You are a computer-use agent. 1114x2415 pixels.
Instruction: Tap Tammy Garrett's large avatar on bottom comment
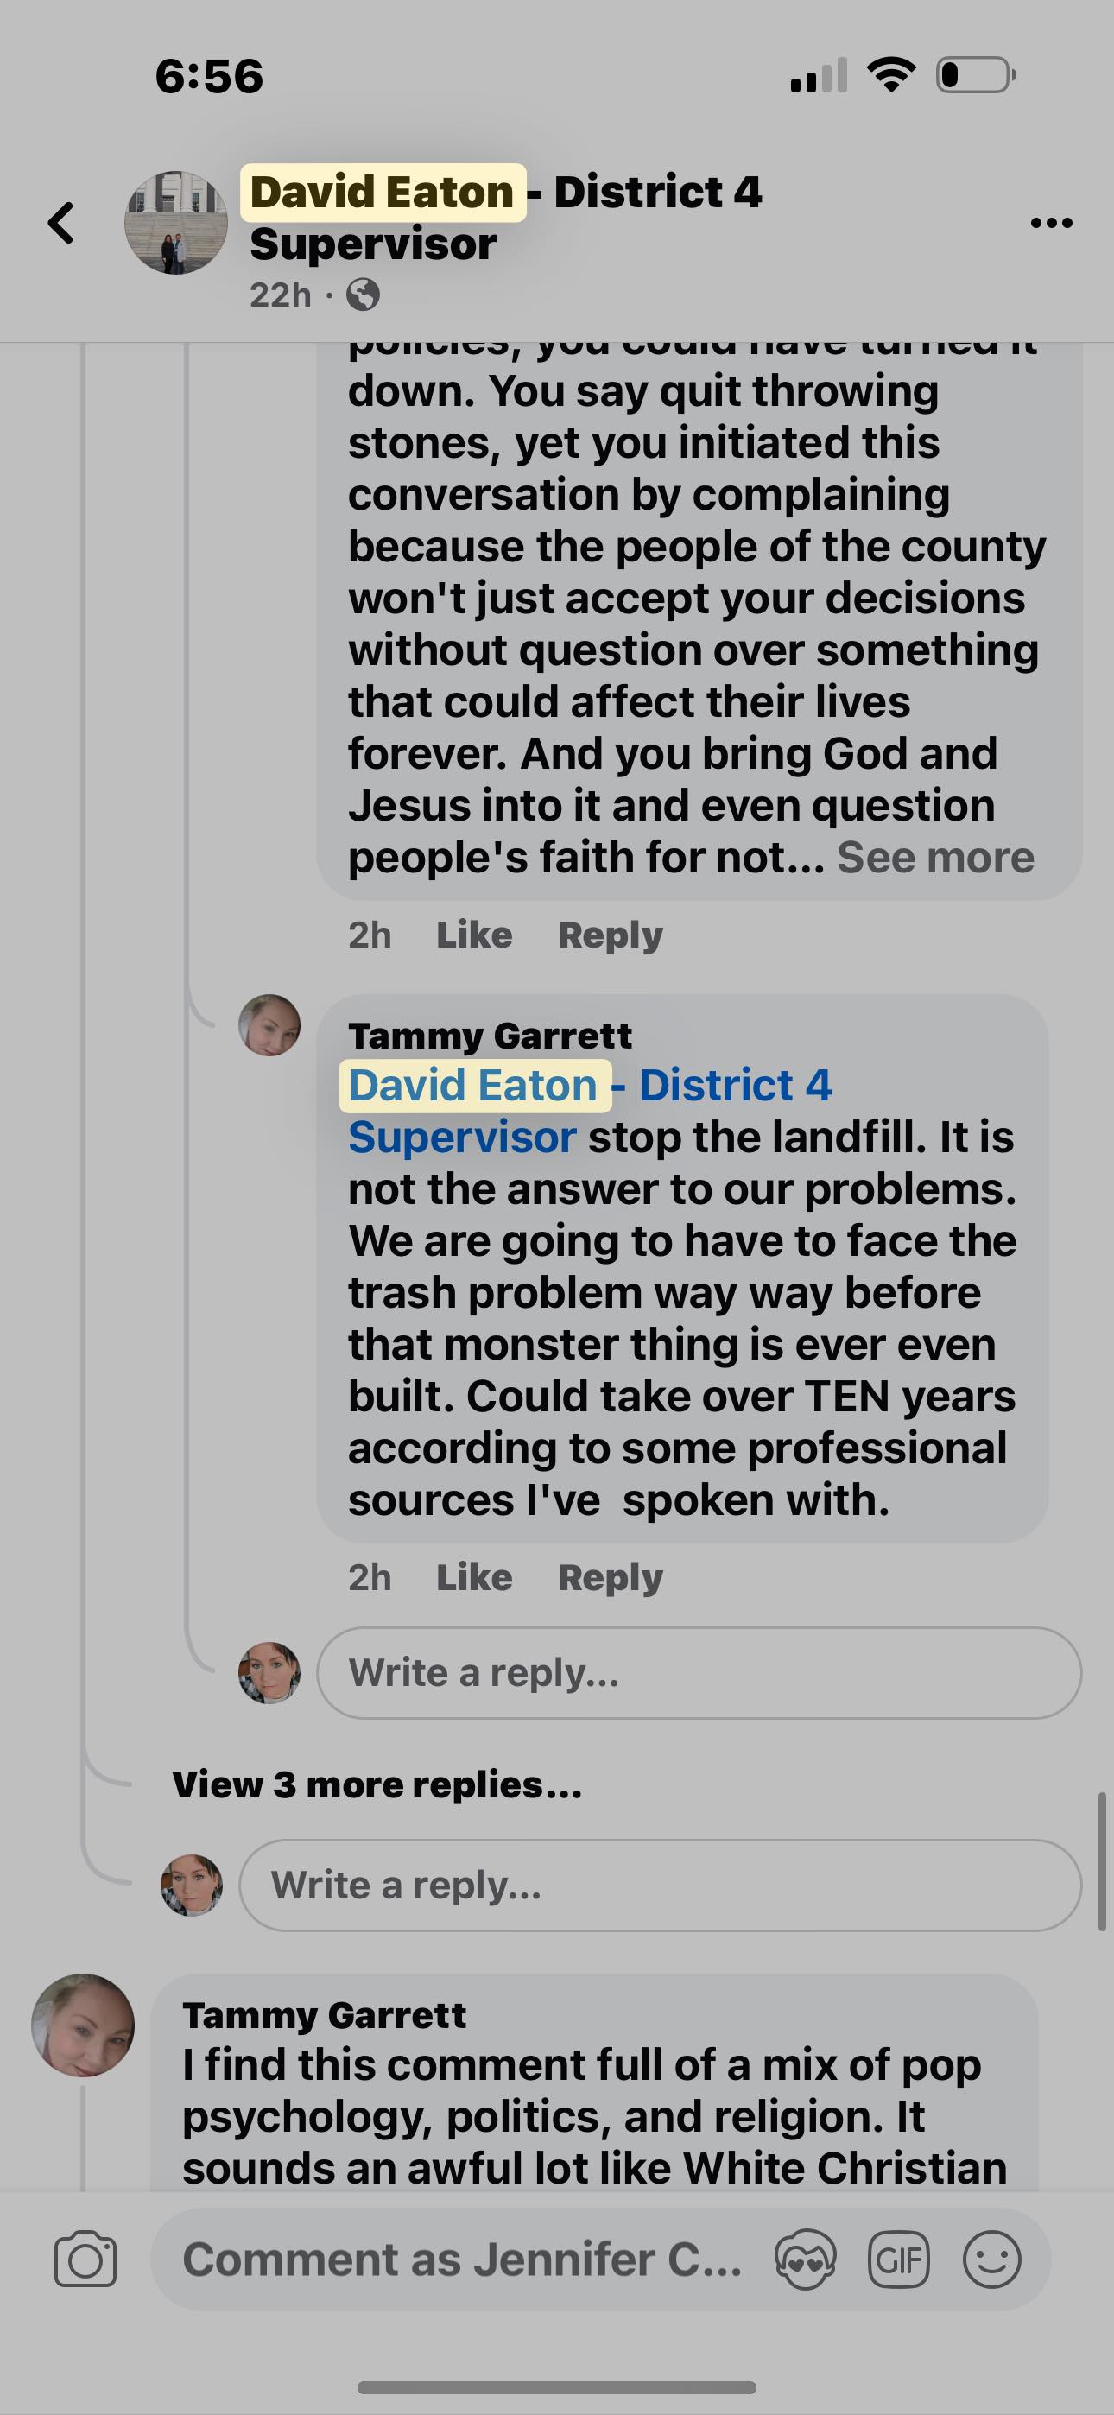(83, 2026)
